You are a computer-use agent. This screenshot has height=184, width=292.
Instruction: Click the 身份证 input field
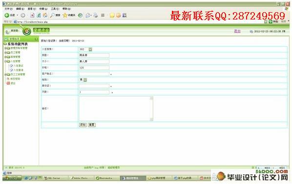tap(94, 86)
